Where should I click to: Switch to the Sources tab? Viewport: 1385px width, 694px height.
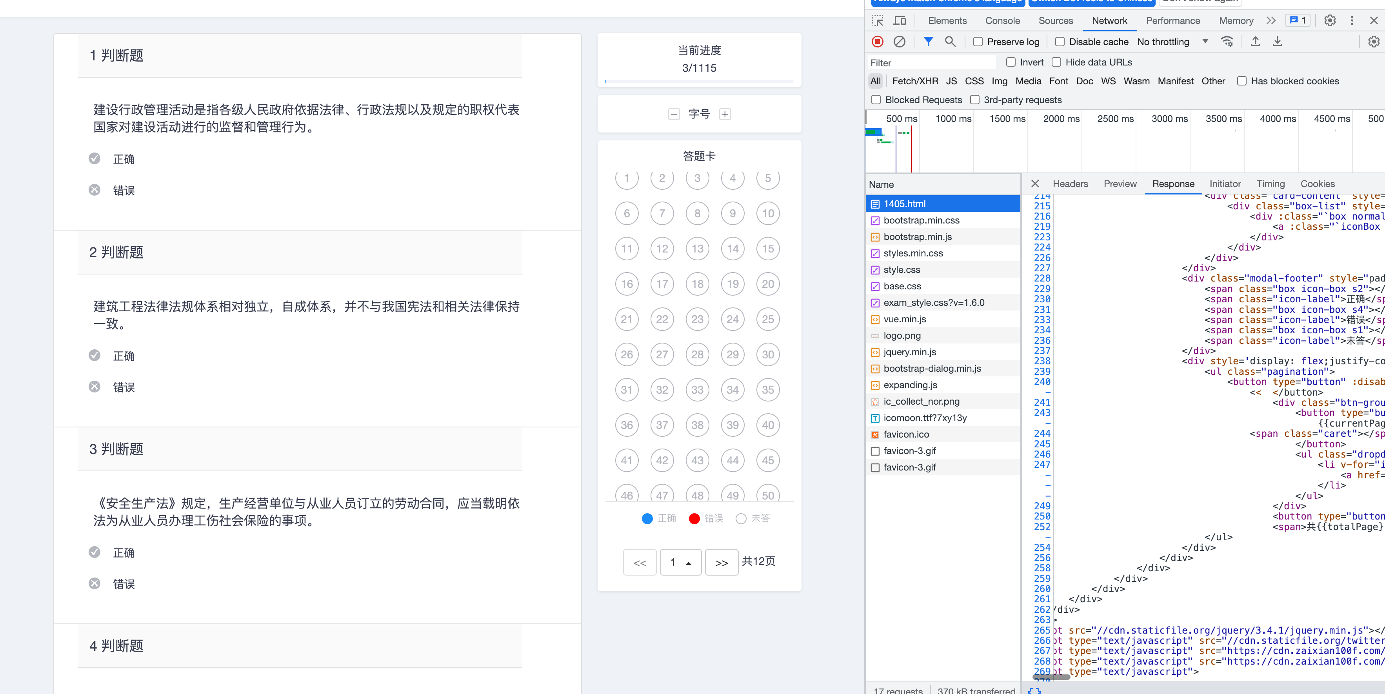(x=1056, y=20)
